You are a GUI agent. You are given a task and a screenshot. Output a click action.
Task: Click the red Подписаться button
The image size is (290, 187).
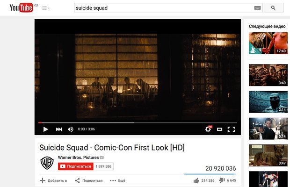click(x=76, y=166)
